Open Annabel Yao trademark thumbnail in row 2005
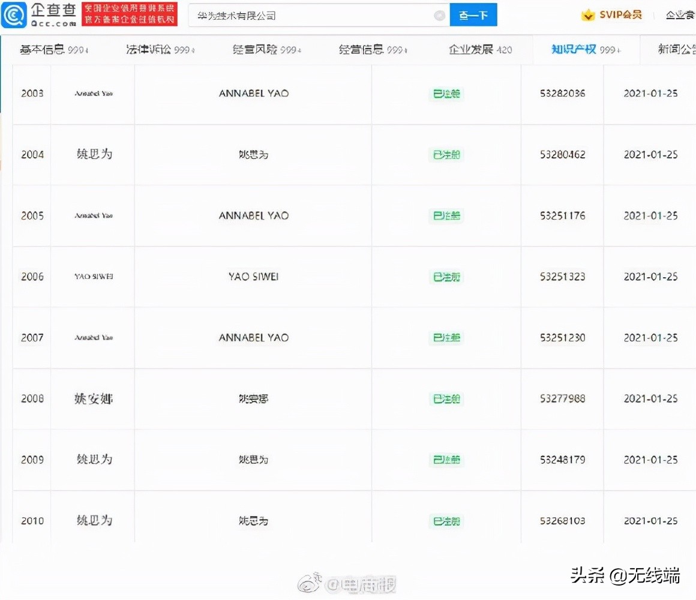696x600 pixels. pyautogui.click(x=94, y=215)
